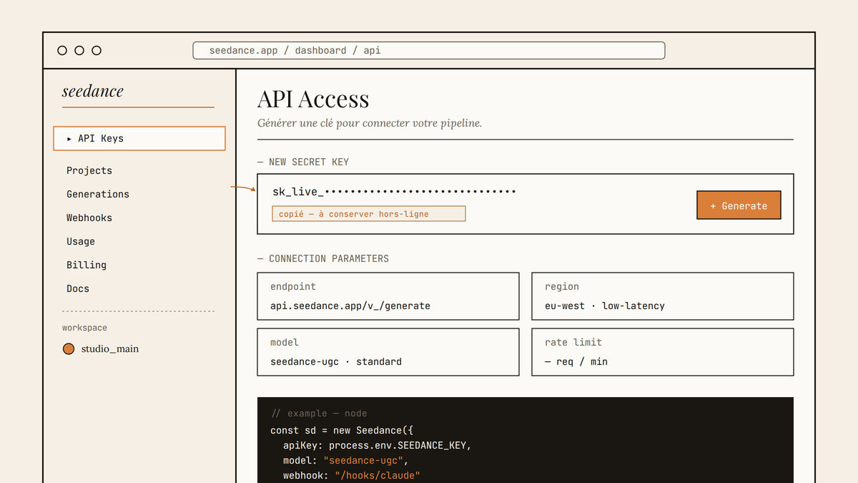Screen dimensions: 858x483
Task: Open Projects in sidebar
Action: click(89, 170)
